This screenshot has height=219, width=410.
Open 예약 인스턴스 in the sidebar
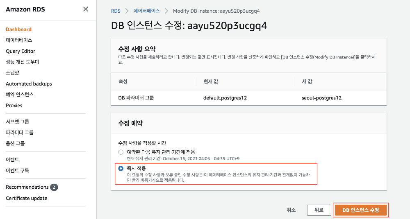coord(20,94)
